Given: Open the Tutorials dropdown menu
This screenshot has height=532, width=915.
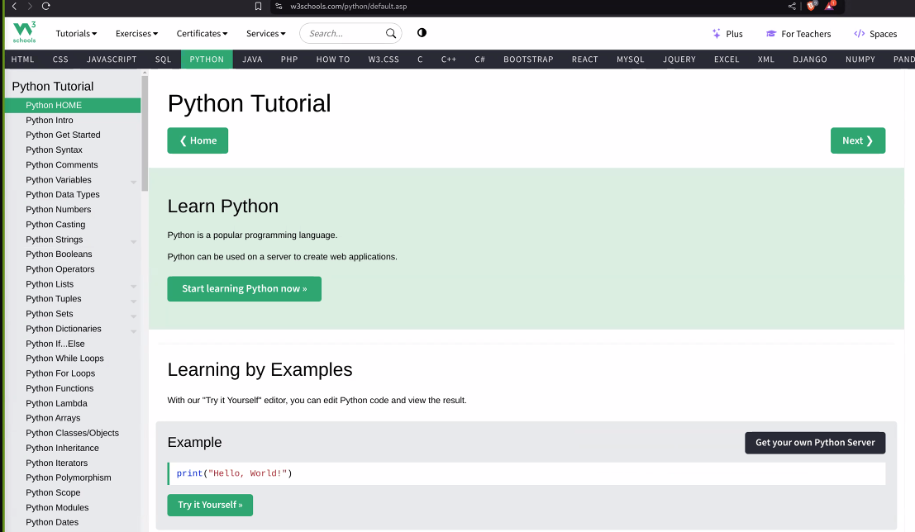Looking at the screenshot, I should pos(76,33).
